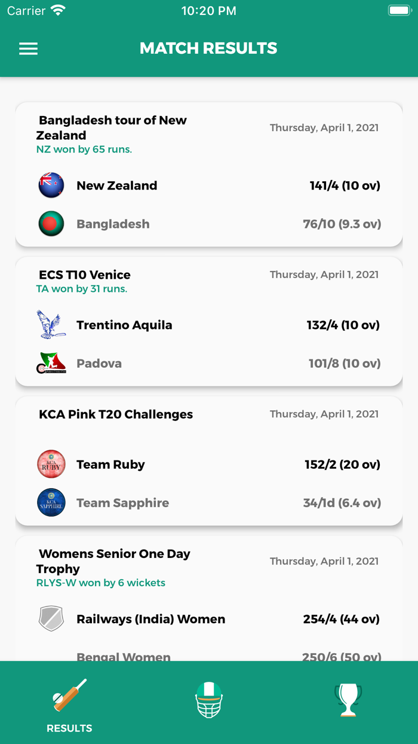Open the hamburger navigation menu

click(28, 48)
